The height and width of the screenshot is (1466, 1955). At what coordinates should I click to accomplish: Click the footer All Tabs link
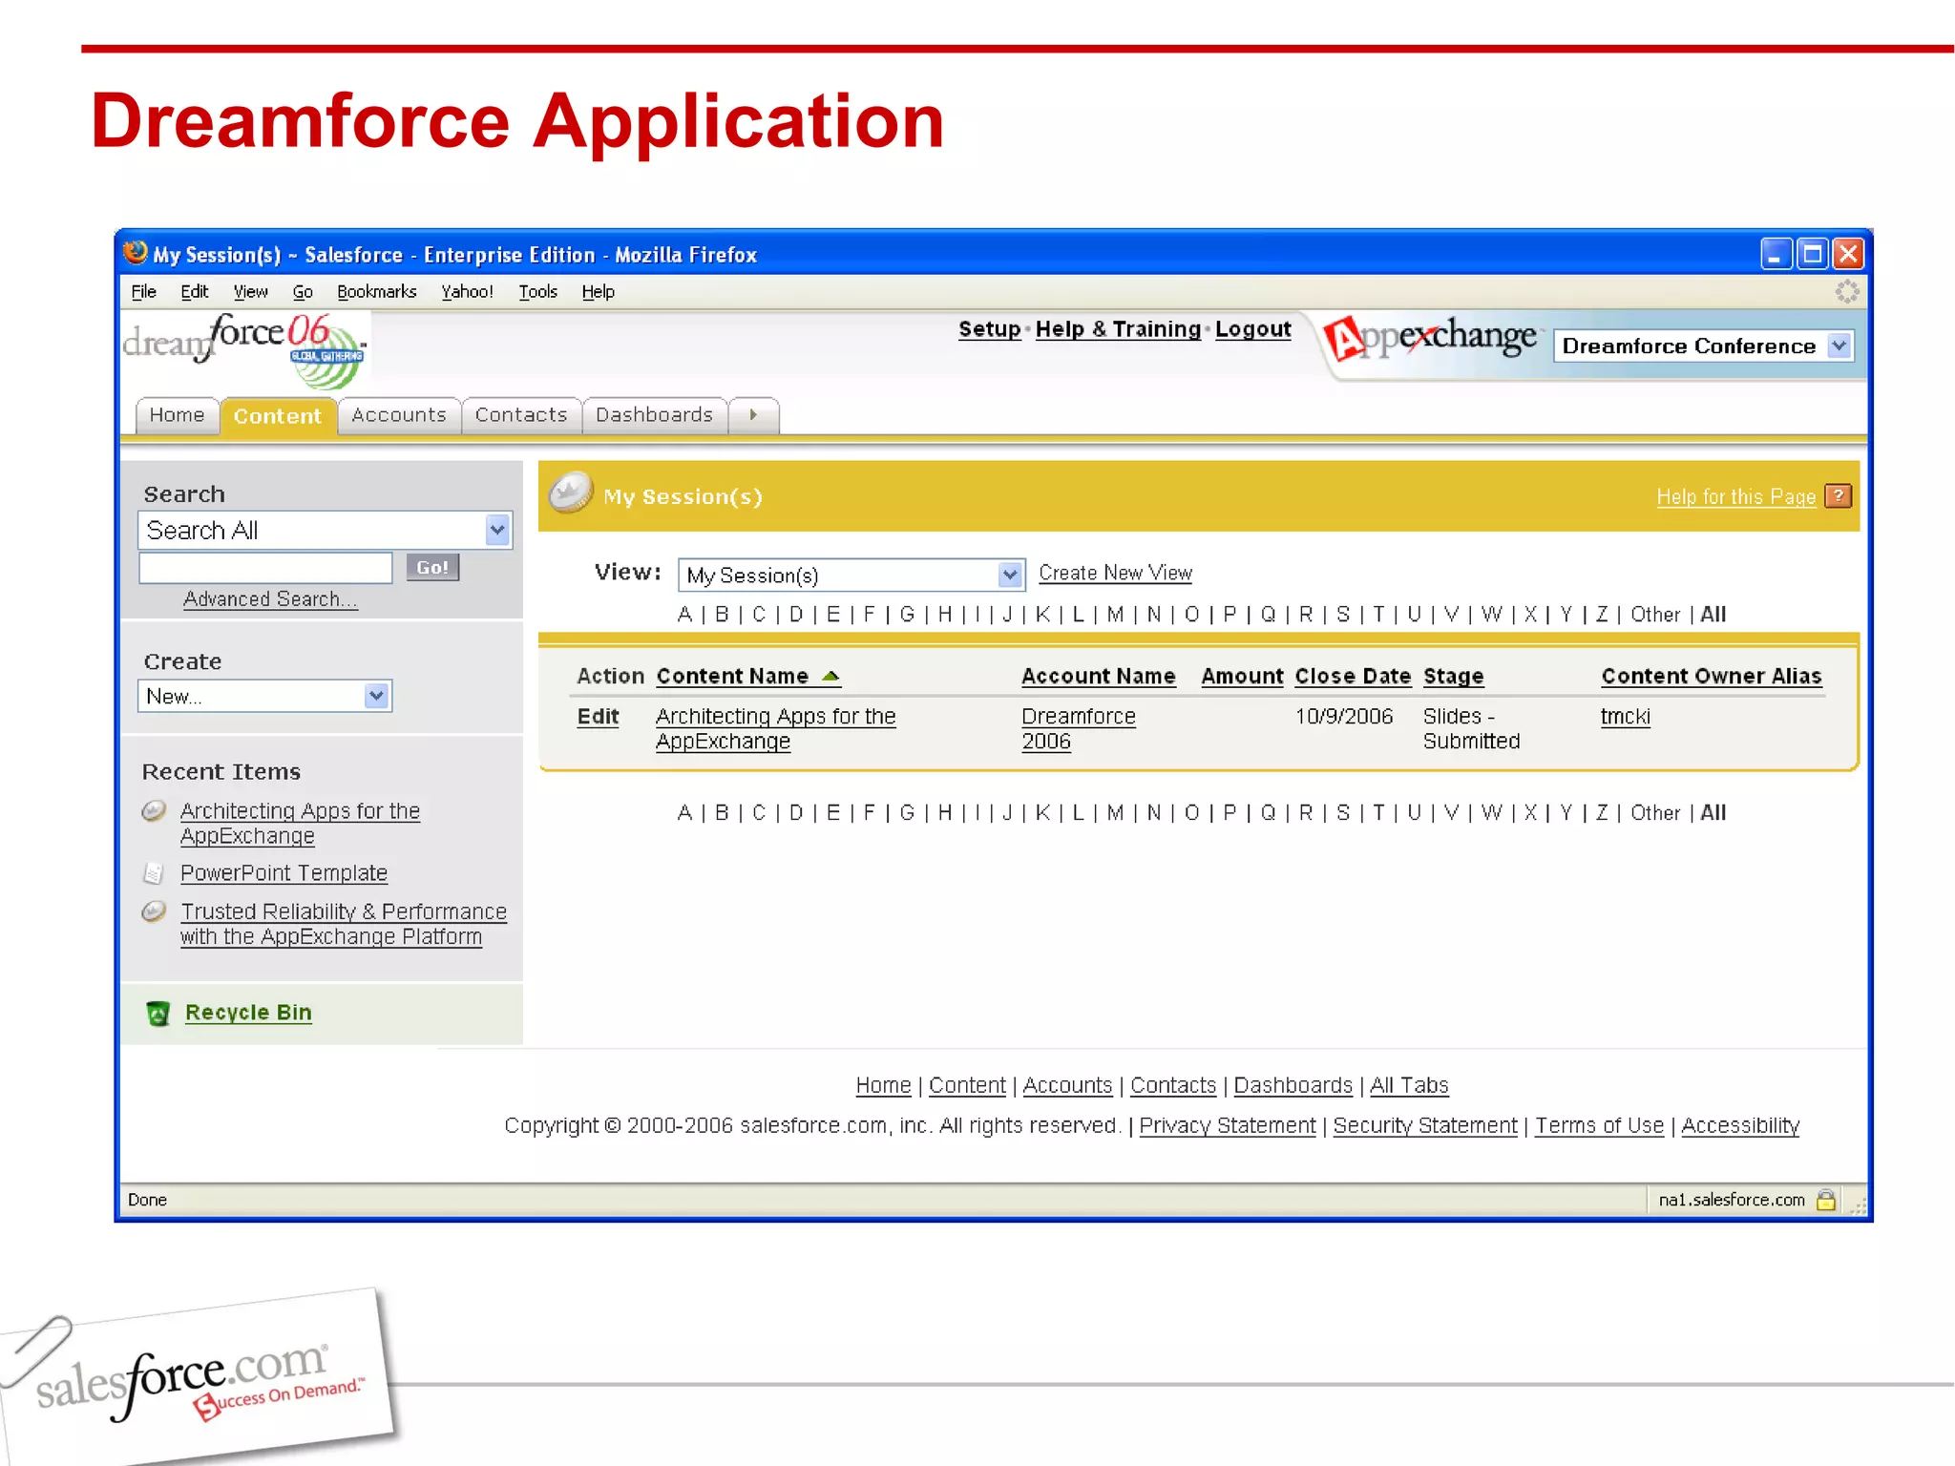[x=1409, y=1085]
